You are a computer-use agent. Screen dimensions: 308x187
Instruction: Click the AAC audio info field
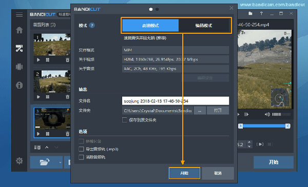coord(176,69)
